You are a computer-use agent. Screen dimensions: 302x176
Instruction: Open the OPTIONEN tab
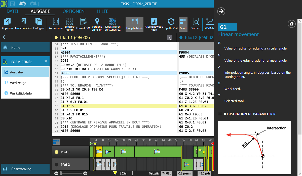click(73, 11)
